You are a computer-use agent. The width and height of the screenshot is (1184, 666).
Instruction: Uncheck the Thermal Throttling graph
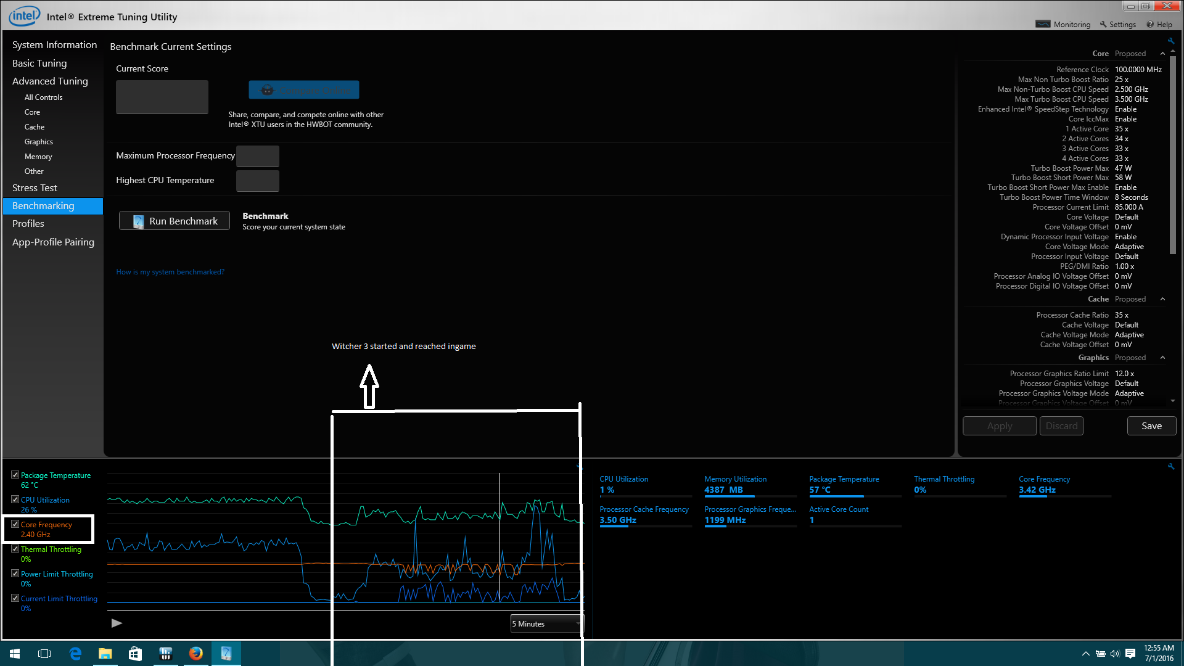(x=15, y=549)
